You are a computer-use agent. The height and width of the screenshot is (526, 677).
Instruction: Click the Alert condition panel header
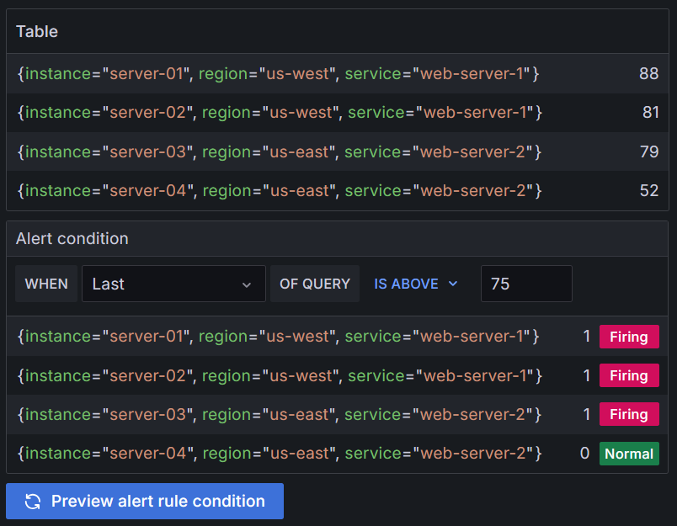(x=72, y=239)
